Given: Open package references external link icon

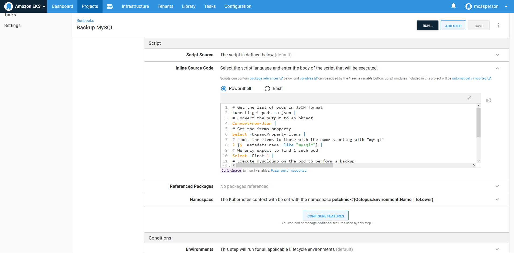Looking at the screenshot, I should 281,78.
